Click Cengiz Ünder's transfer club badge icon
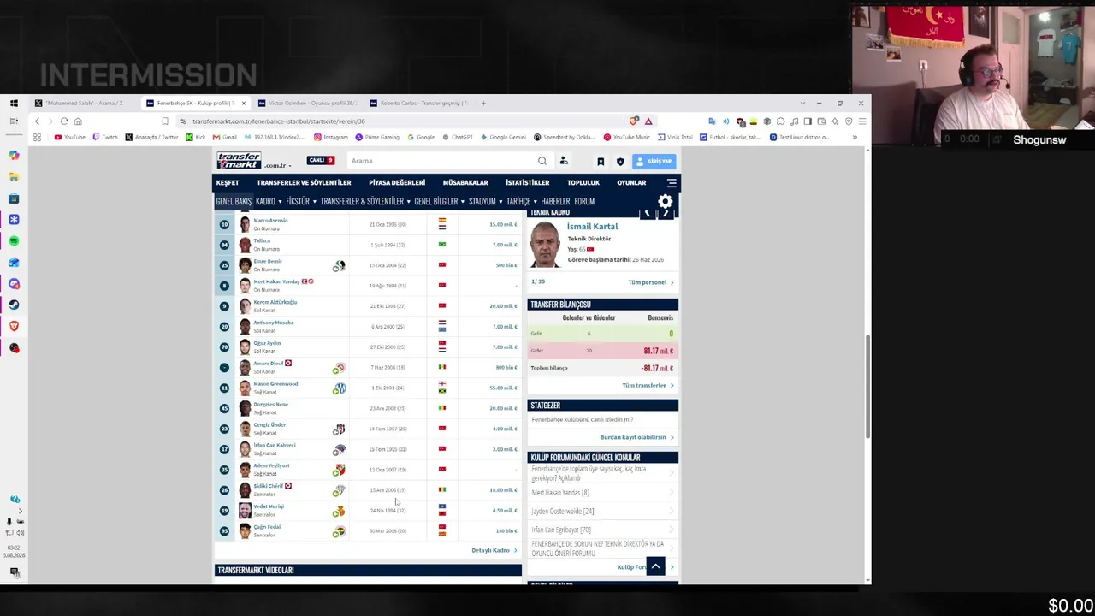Screen dimensions: 1095x616 [340, 429]
